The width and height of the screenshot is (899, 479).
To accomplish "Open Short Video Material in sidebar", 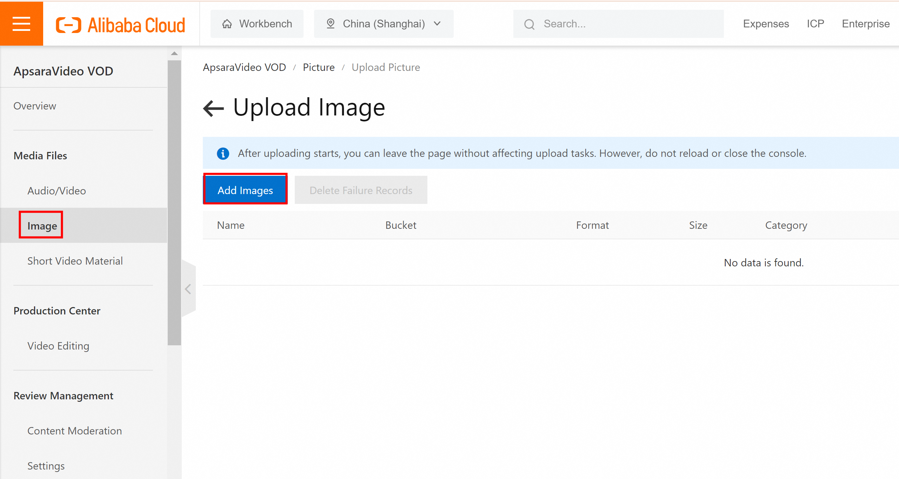I will click(x=75, y=261).
